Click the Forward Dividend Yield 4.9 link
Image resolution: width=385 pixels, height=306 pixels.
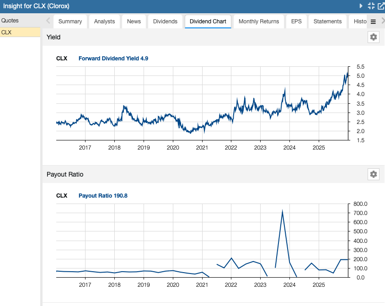coord(113,58)
